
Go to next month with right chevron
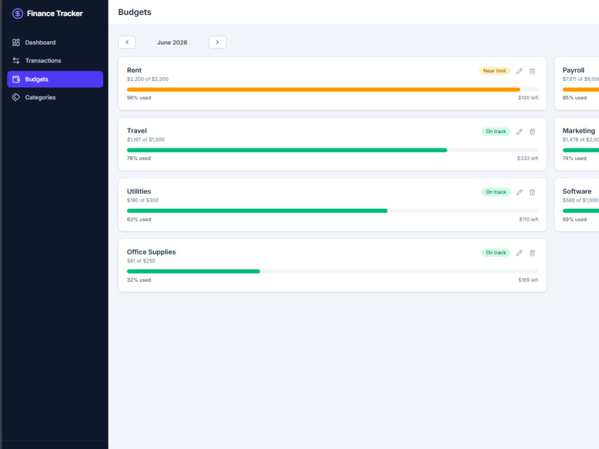point(217,43)
